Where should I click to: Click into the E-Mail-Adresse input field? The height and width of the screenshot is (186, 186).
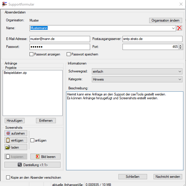click(x=60, y=39)
